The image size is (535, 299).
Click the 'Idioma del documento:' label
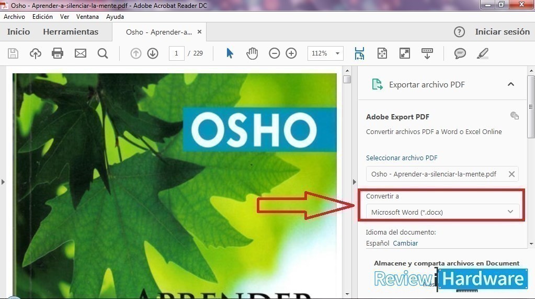tap(401, 232)
